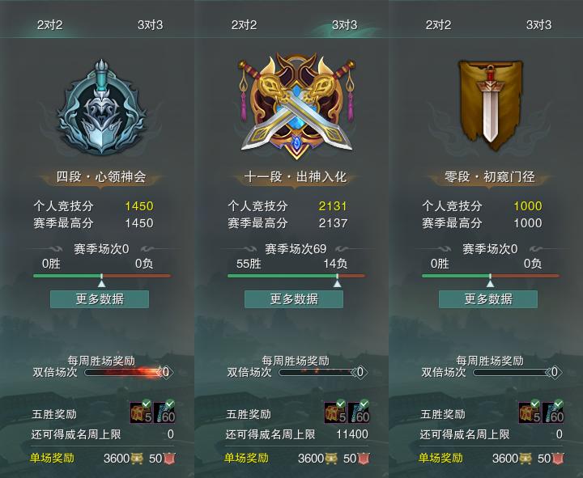Click the crossed swords badge 十一段
583x478 pixels.
tap(296, 106)
